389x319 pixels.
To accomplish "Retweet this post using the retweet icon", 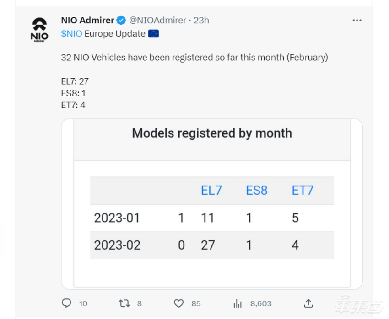I will pyautogui.click(x=124, y=303).
